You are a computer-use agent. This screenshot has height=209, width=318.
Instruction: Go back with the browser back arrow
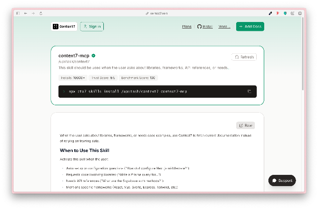coord(26,14)
